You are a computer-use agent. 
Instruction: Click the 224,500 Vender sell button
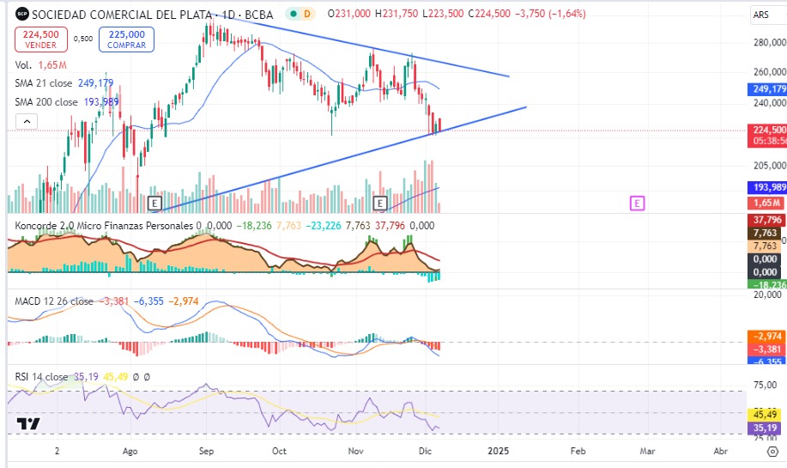tap(41, 39)
